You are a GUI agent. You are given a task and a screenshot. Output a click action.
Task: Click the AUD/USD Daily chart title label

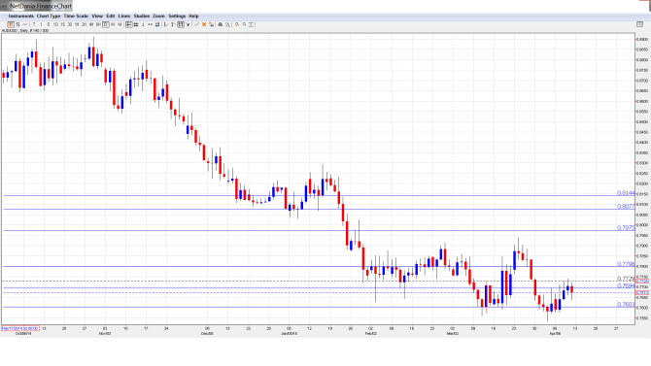(x=25, y=31)
